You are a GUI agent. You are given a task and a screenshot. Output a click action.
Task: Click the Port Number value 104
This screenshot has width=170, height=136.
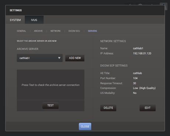135,78
